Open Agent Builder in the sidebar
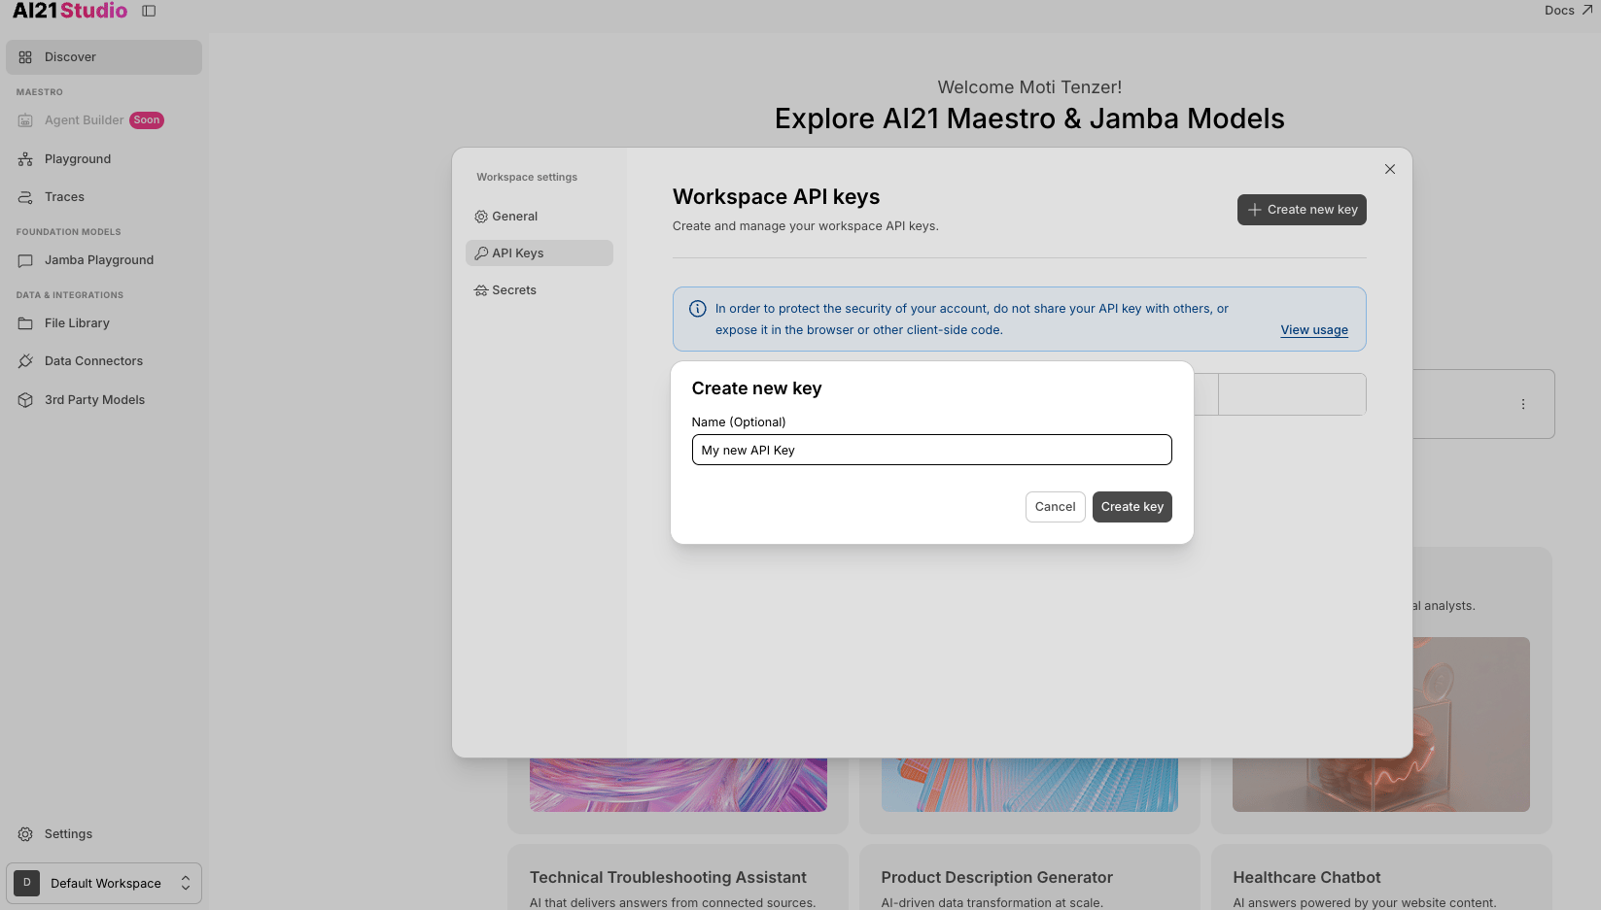 tap(104, 120)
